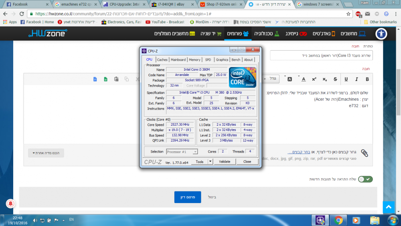Image resolution: width=401 pixels, height=226 pixels.
Task: Open Adblock Plus extension icon
Action: click(x=358, y=14)
